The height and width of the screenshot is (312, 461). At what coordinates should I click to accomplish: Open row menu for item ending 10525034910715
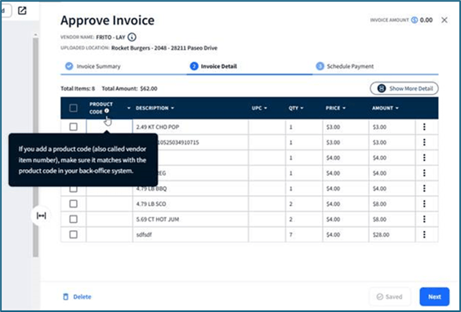click(x=424, y=142)
